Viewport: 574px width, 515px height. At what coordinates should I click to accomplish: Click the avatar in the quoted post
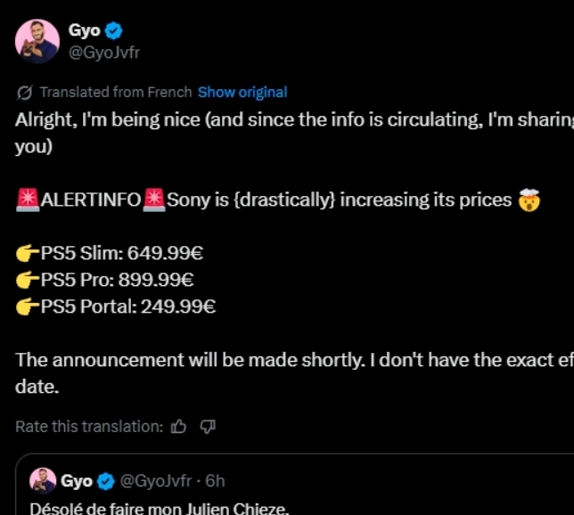pos(43,481)
